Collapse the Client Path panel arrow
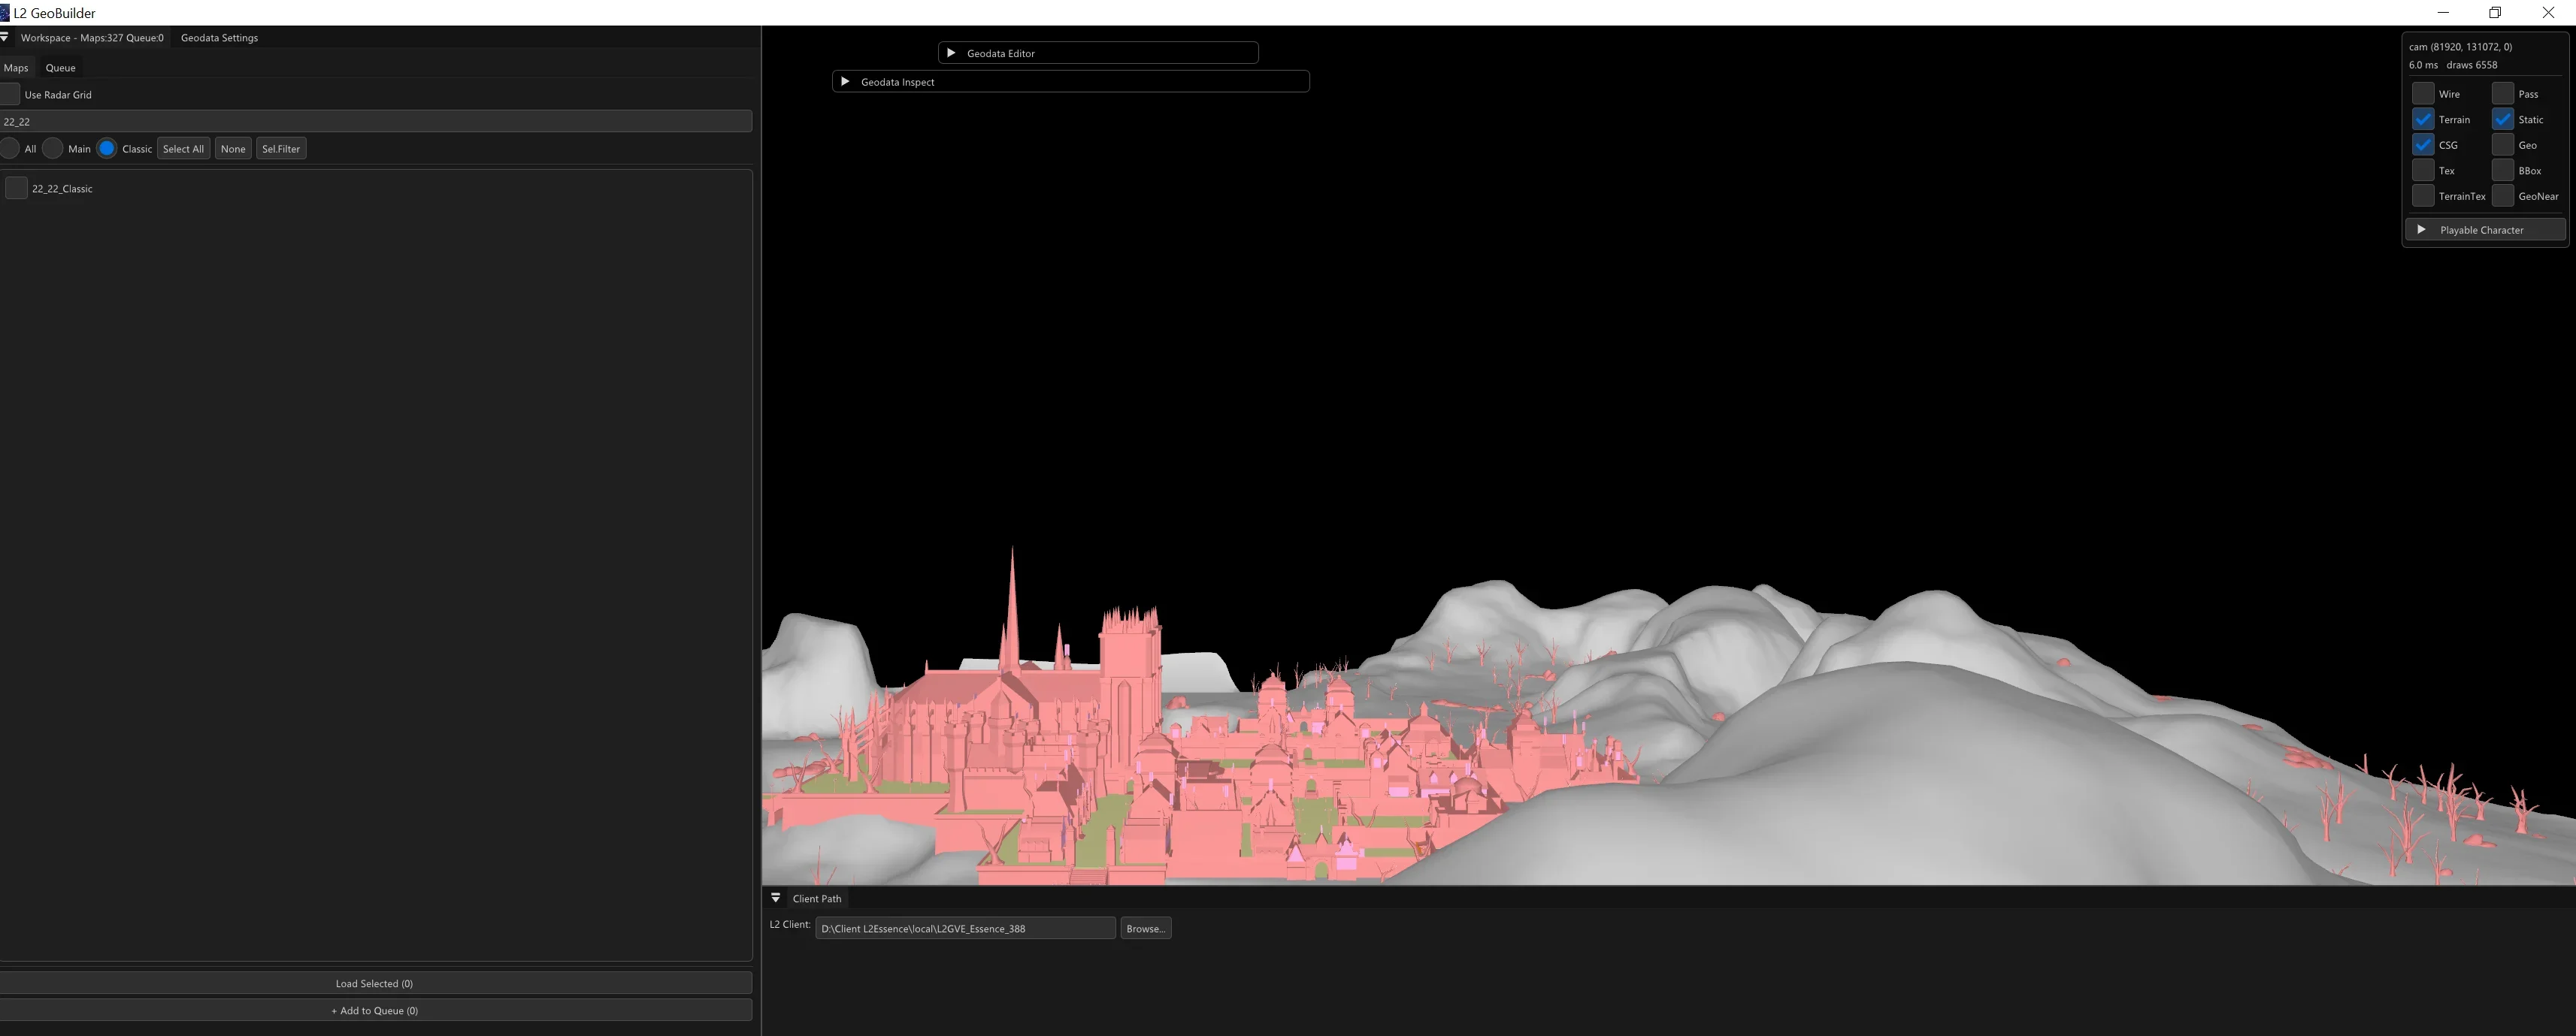 [x=775, y=898]
